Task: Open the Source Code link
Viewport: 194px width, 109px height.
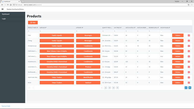Action: pos(6,106)
